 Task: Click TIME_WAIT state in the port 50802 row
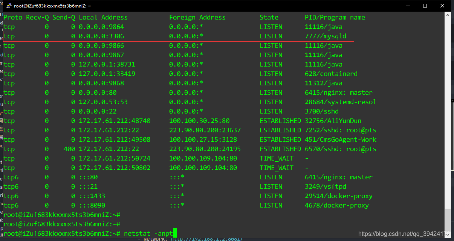tap(277, 168)
